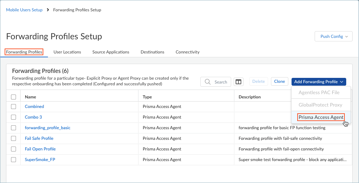Follow the Mobile Users Setup breadcrumb link
The height and width of the screenshot is (183, 359).
pos(24,10)
